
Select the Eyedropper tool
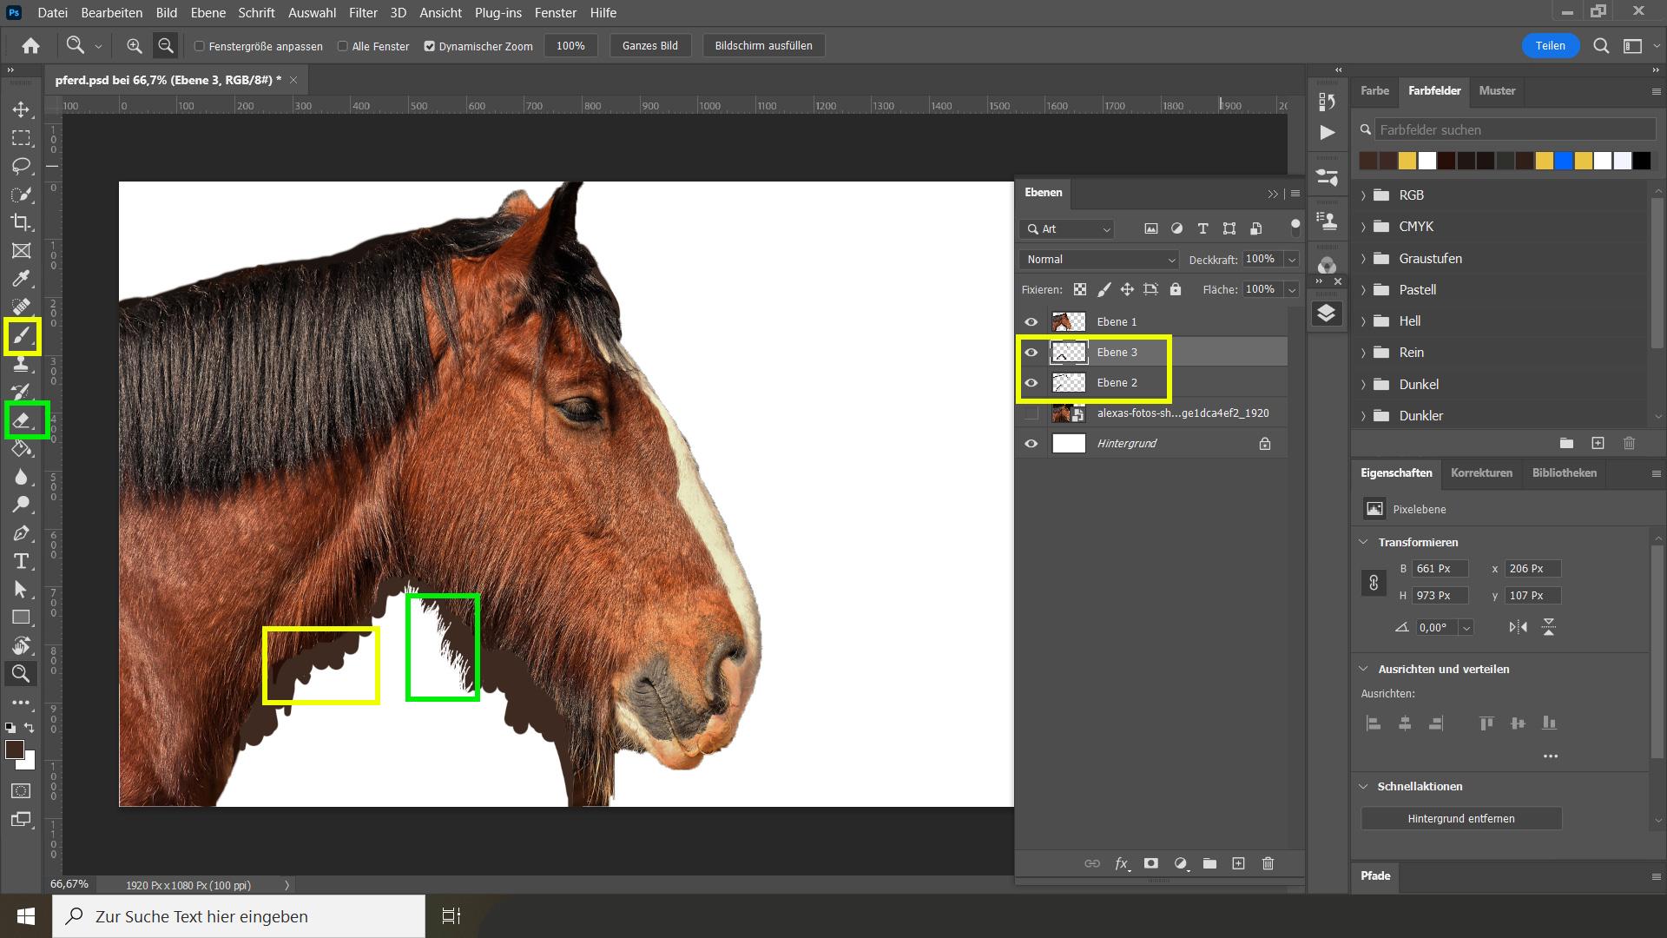[22, 279]
